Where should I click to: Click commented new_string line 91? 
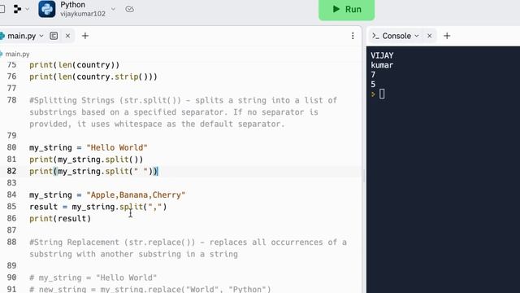tap(150, 289)
